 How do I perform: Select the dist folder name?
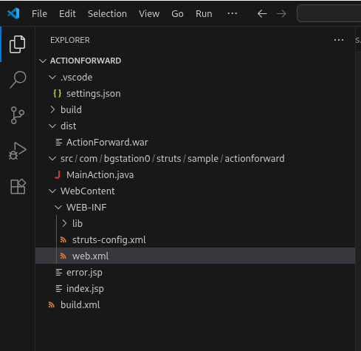[69, 126]
